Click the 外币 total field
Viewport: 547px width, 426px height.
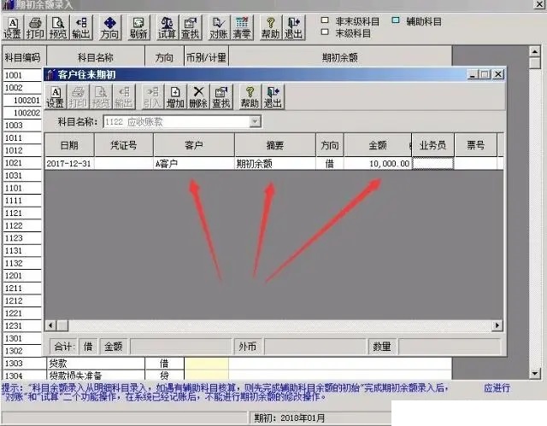[315, 347]
